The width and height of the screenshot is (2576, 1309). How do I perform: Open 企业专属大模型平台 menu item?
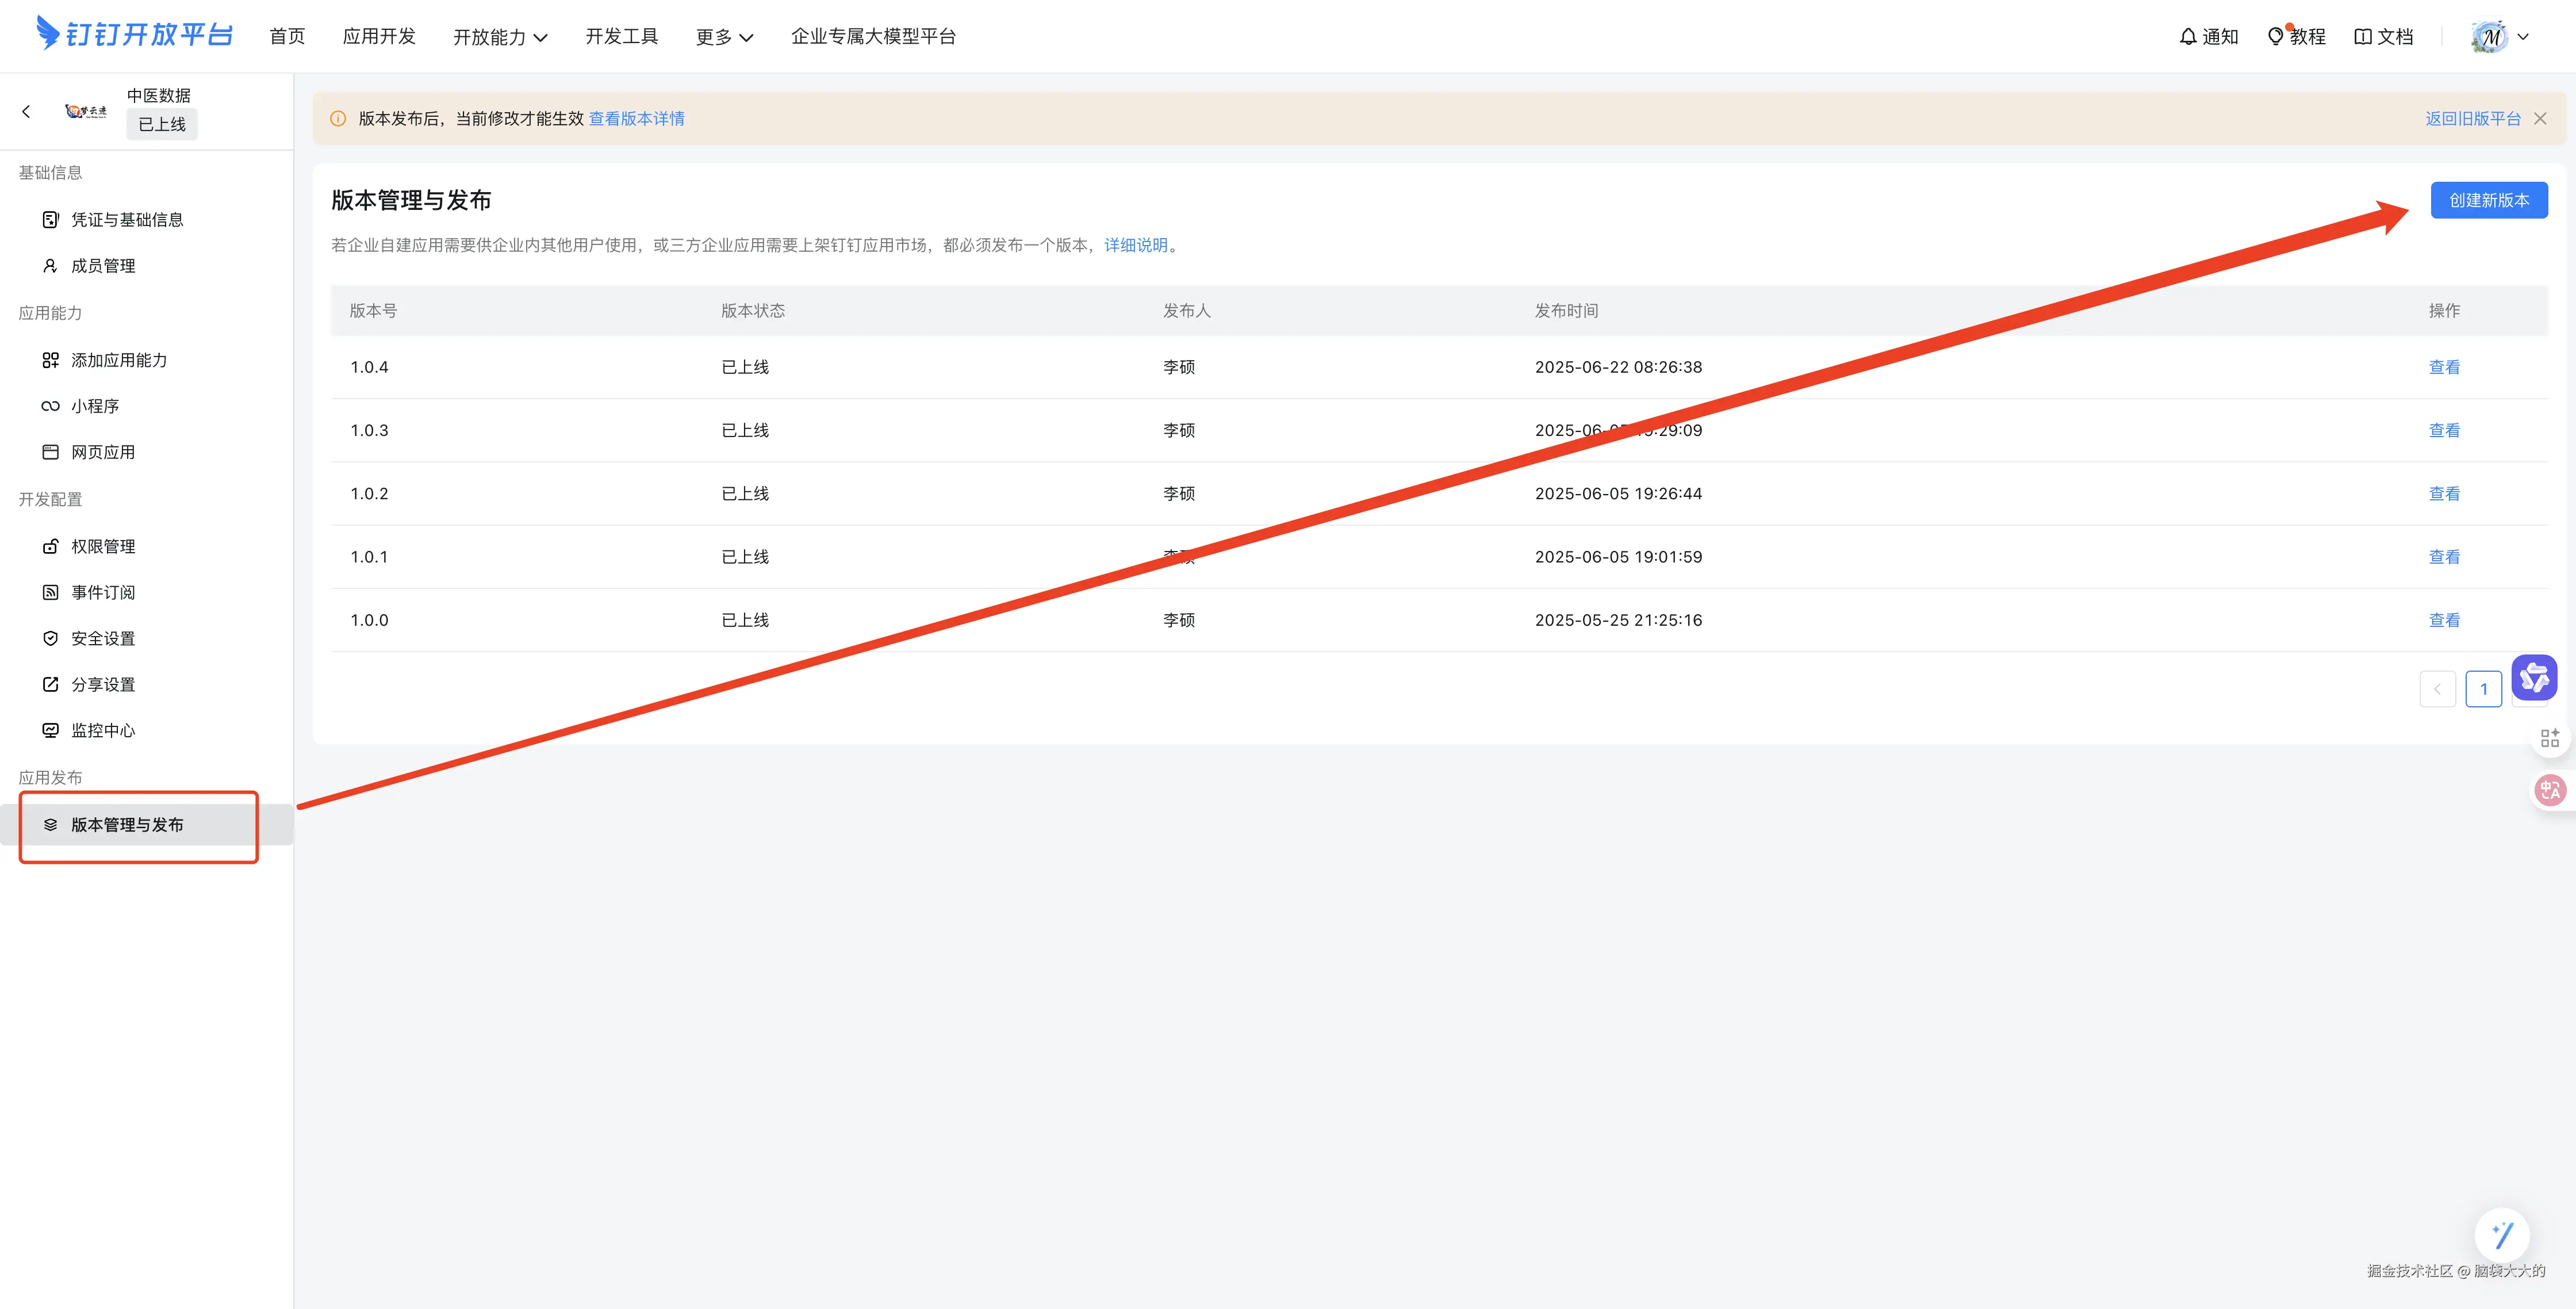coord(873,36)
